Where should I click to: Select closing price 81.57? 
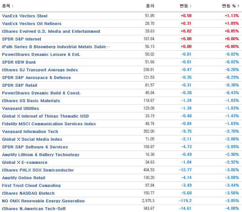click(x=150, y=85)
